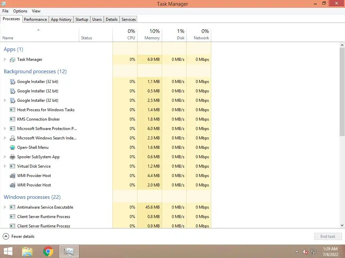The height and width of the screenshot is (258, 345).
Task: Open the Options menu
Action: click(x=20, y=11)
